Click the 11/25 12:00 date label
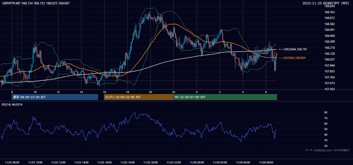This screenshot has width=353, height=165. tap(58, 162)
